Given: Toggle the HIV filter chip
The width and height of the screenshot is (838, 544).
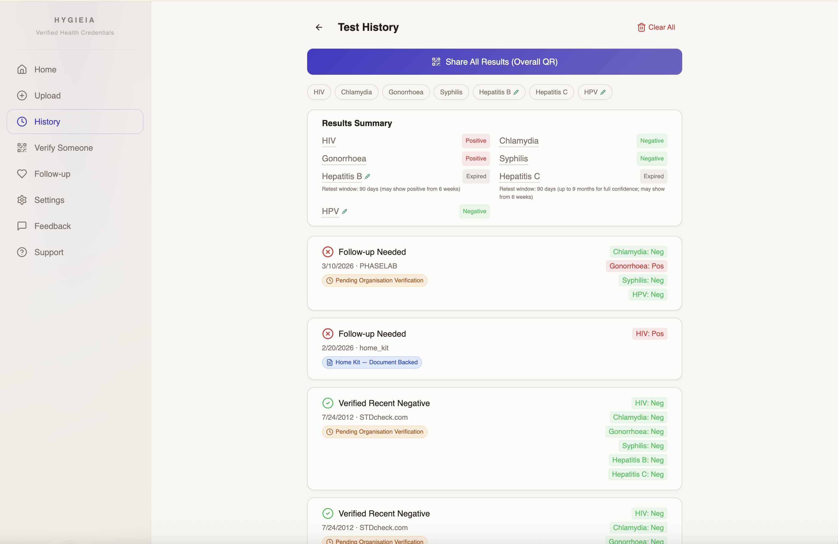Looking at the screenshot, I should pyautogui.click(x=319, y=92).
